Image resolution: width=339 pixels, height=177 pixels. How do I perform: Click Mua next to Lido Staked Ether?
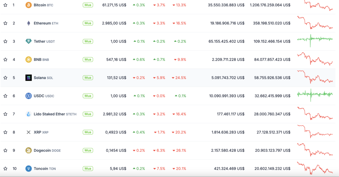(88, 114)
